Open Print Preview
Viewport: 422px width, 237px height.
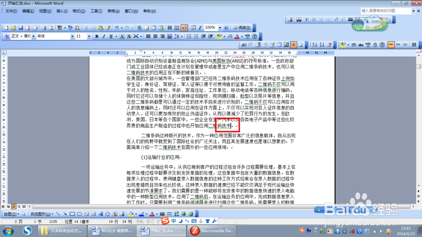[x=51, y=28]
